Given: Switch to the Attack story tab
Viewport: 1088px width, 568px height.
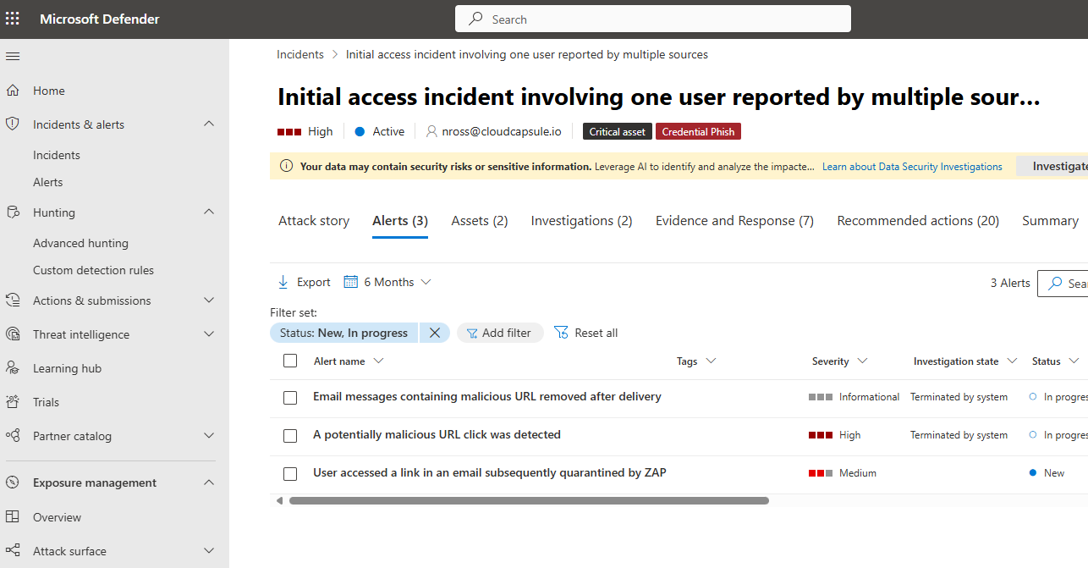Looking at the screenshot, I should pos(314,221).
